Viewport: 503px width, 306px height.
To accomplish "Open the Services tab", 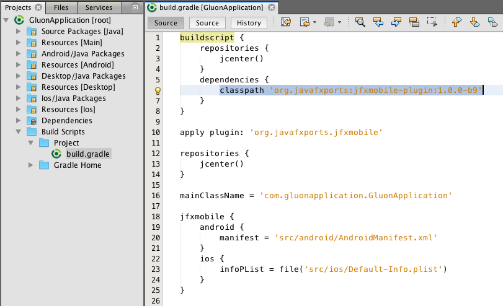I will [x=99, y=7].
